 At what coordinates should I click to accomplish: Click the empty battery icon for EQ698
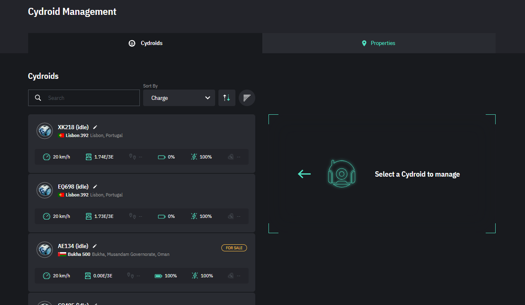click(x=162, y=216)
